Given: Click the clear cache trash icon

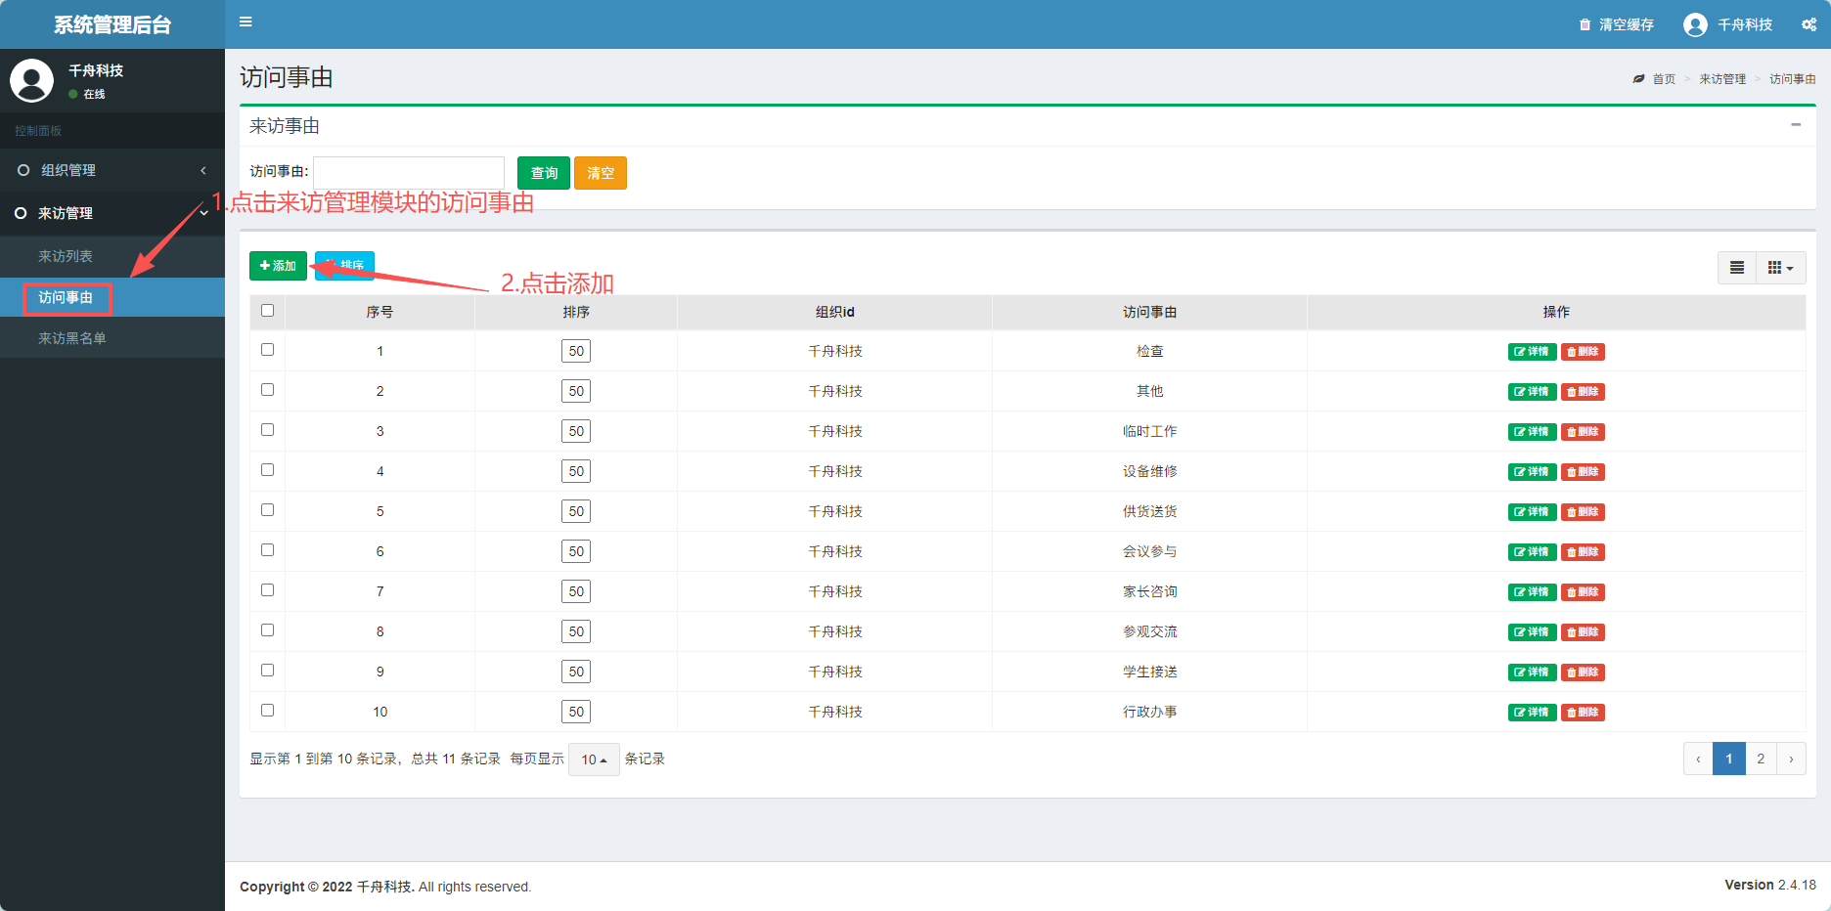Looking at the screenshot, I should (x=1585, y=24).
